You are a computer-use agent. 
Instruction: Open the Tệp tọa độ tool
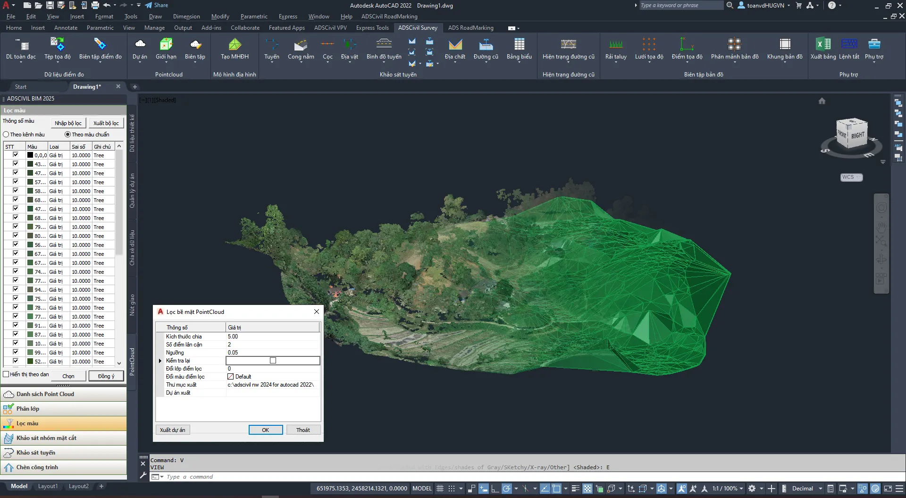pyautogui.click(x=57, y=45)
